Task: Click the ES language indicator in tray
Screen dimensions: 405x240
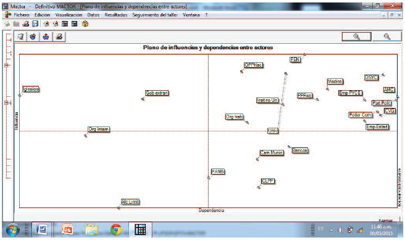Action: pyautogui.click(x=321, y=229)
